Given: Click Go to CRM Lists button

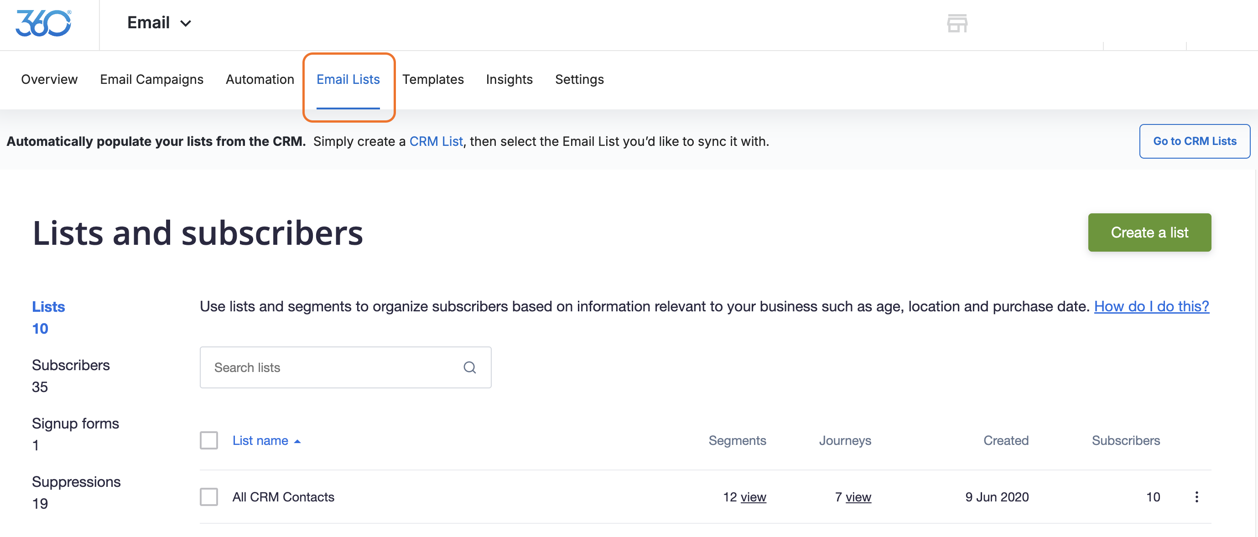Looking at the screenshot, I should (x=1194, y=141).
